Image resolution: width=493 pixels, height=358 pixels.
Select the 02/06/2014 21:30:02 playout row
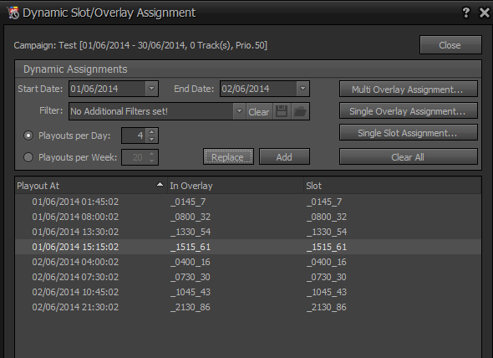point(248,307)
